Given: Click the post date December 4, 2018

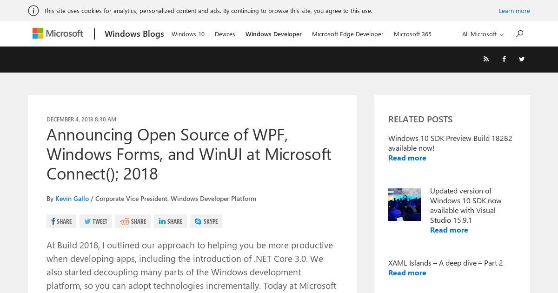Looking at the screenshot, I should click(x=81, y=120).
